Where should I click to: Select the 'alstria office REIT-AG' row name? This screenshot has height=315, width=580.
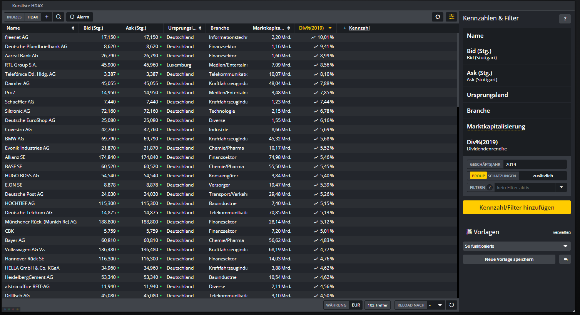tap(27, 287)
